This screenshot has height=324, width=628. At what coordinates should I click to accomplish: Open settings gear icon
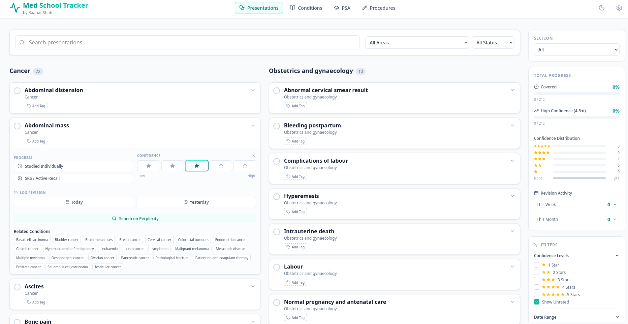click(619, 8)
